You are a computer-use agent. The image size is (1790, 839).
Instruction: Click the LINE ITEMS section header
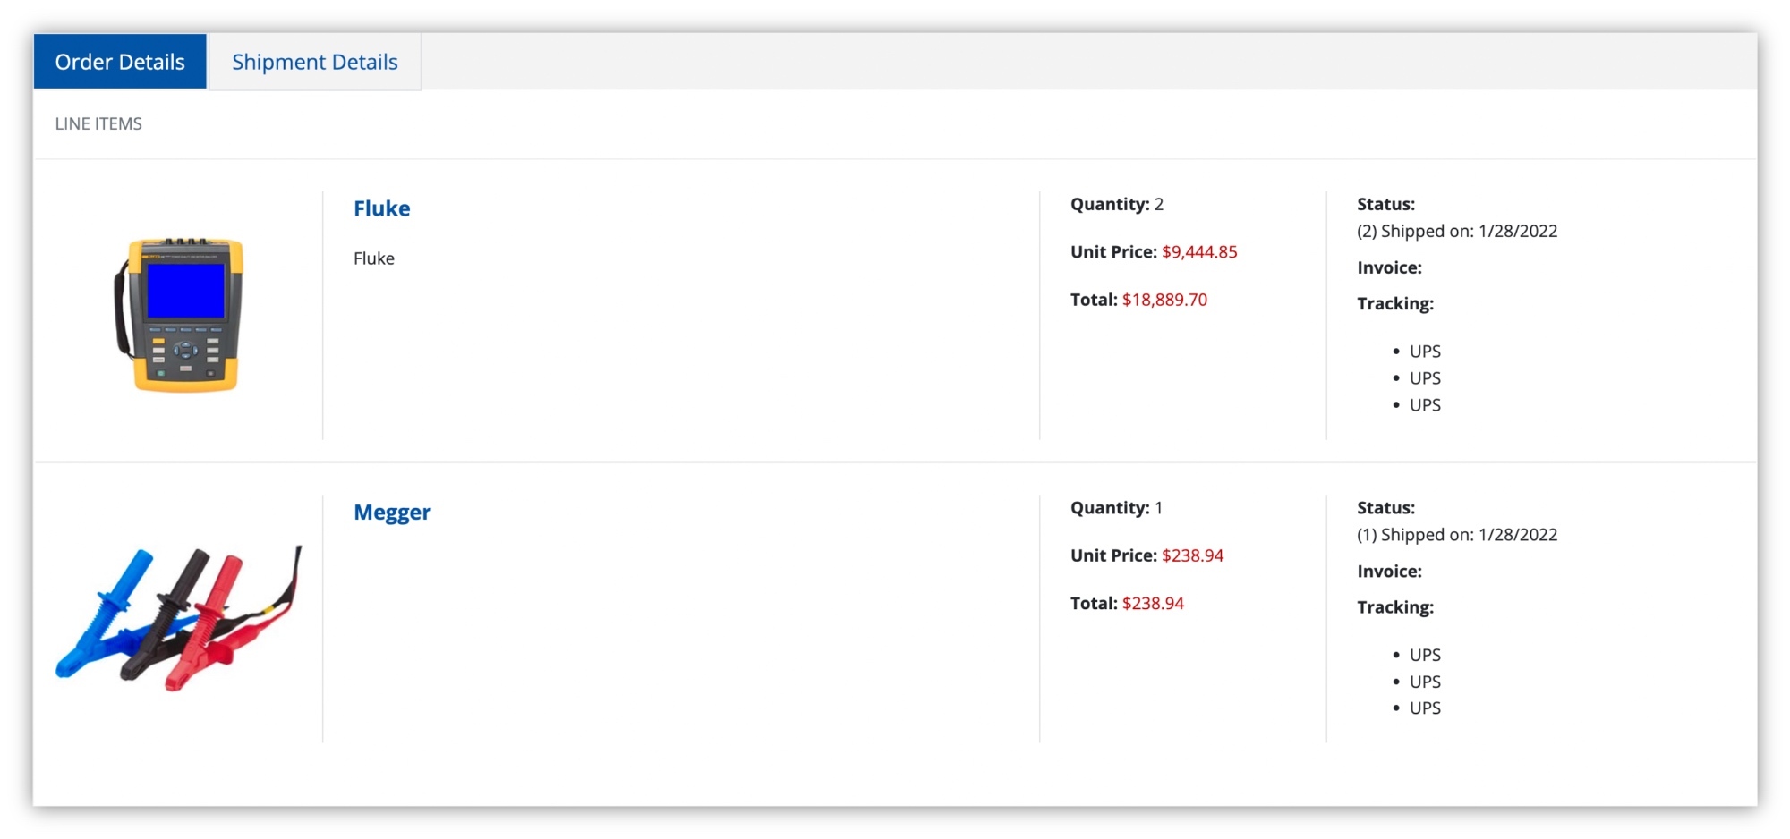(x=98, y=123)
